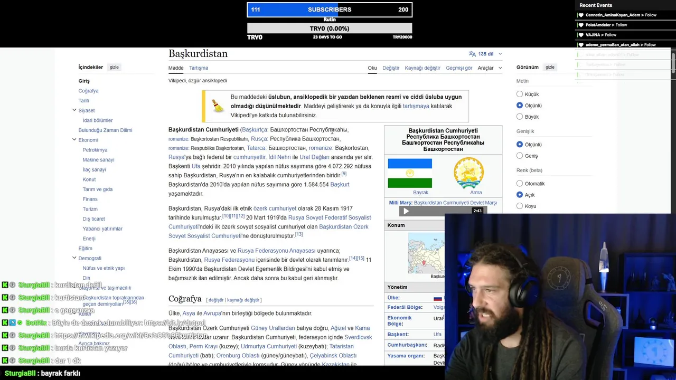This screenshot has height=380, width=676.
Task: Choose Açık light color mode
Action: pyautogui.click(x=520, y=195)
